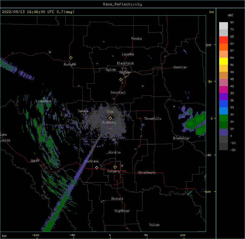Click the light gray 80 dBZ swatch
This screenshot has width=245, height=239.
coord(223,26)
